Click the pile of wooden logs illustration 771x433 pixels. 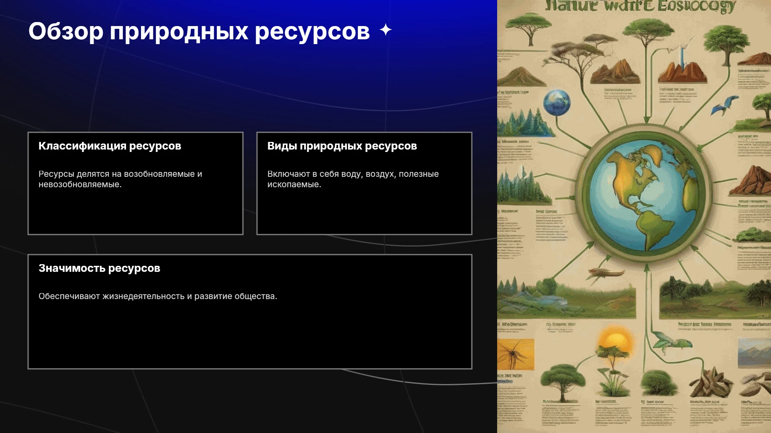click(x=711, y=382)
